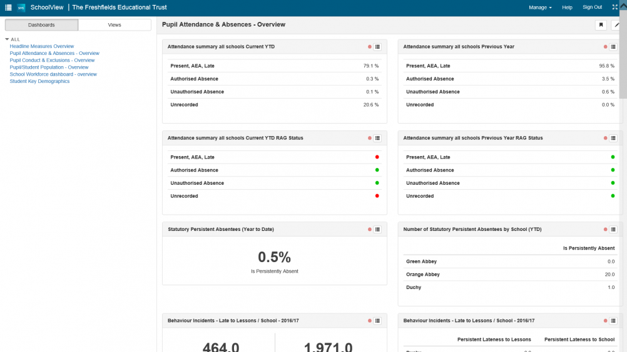Open menu icon for right Behaviour Incidents widget
The image size is (627, 352).
(x=613, y=321)
